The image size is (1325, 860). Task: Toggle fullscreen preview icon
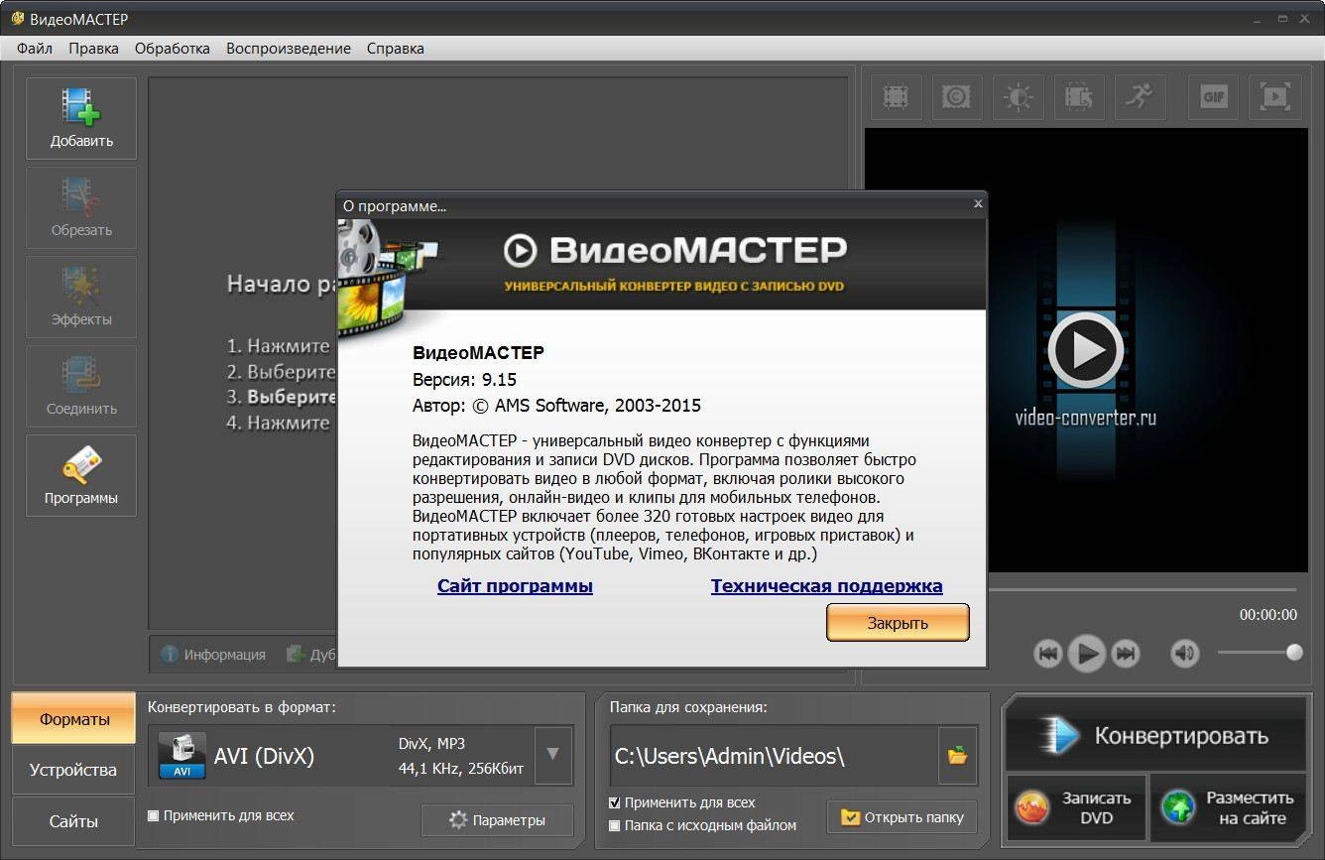[x=1274, y=96]
